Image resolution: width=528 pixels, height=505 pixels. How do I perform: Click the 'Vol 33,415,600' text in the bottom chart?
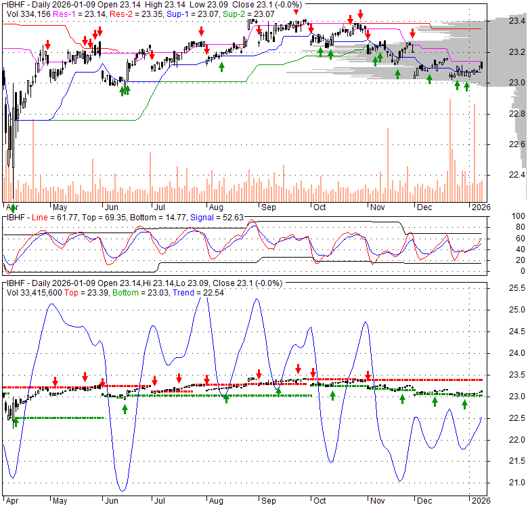point(35,293)
